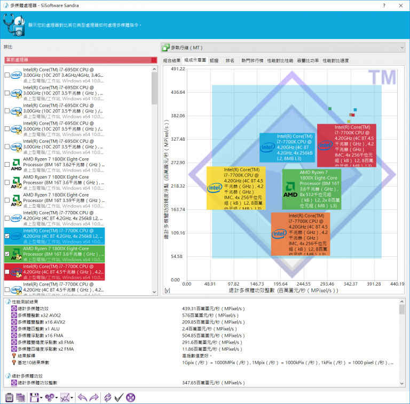Click the checkmark OK toolbar icon

tap(119, 398)
